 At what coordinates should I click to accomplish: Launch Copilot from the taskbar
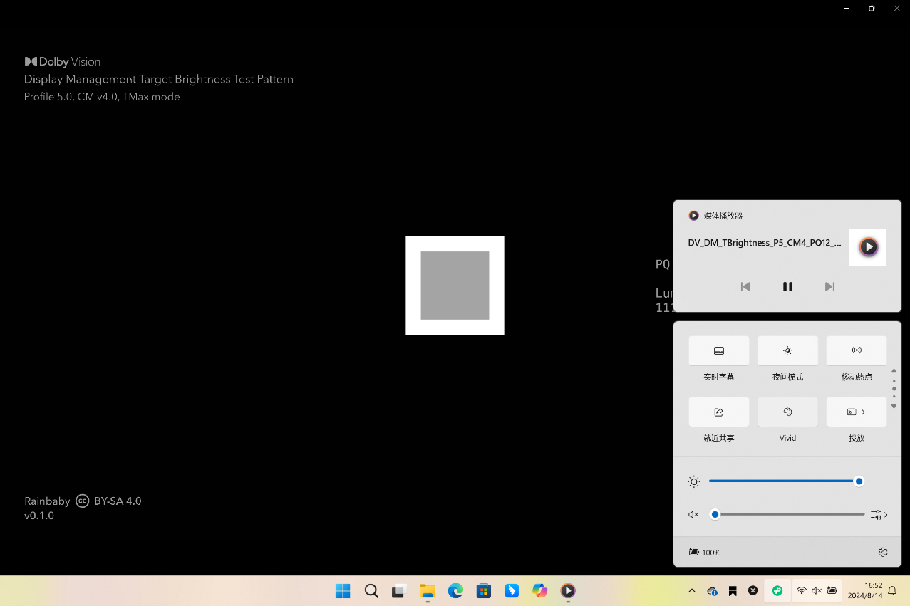(539, 590)
